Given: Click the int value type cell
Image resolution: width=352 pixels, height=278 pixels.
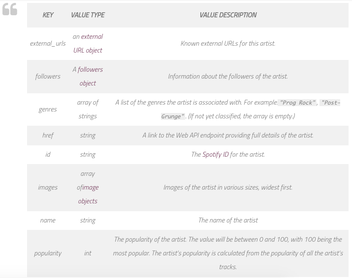Looking at the screenshot, I should pyautogui.click(x=88, y=253).
